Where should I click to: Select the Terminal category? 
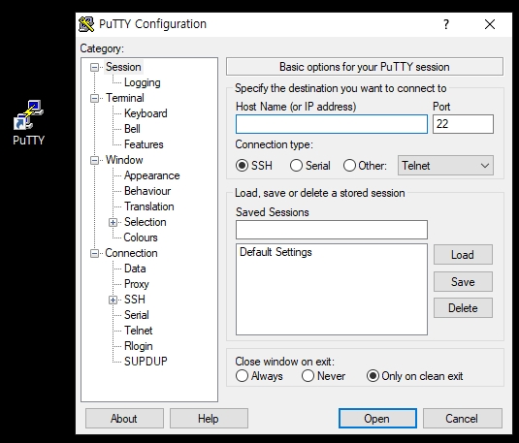coord(125,98)
